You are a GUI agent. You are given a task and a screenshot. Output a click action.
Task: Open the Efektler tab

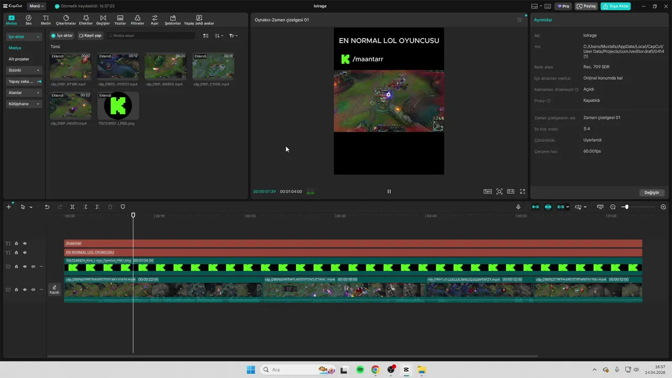pyautogui.click(x=86, y=20)
